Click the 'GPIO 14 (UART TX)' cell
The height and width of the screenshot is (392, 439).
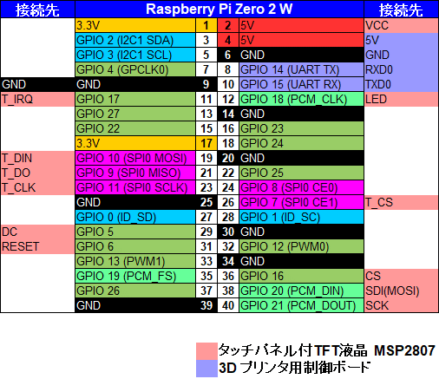[x=301, y=69]
